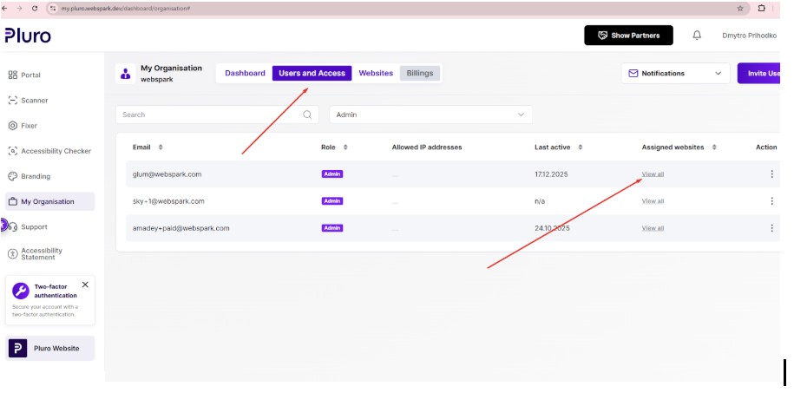Click the Admin badge for amadey+paid@webspark.com
This screenshot has width=794, height=393.
coord(332,228)
